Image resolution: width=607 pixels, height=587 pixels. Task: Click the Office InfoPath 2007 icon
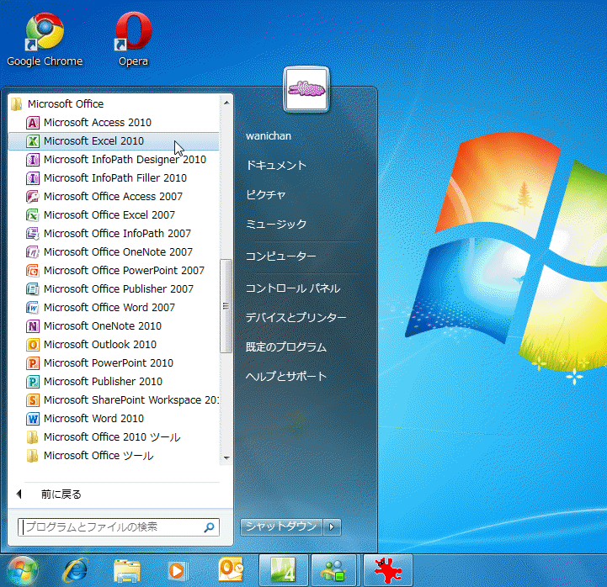[33, 234]
